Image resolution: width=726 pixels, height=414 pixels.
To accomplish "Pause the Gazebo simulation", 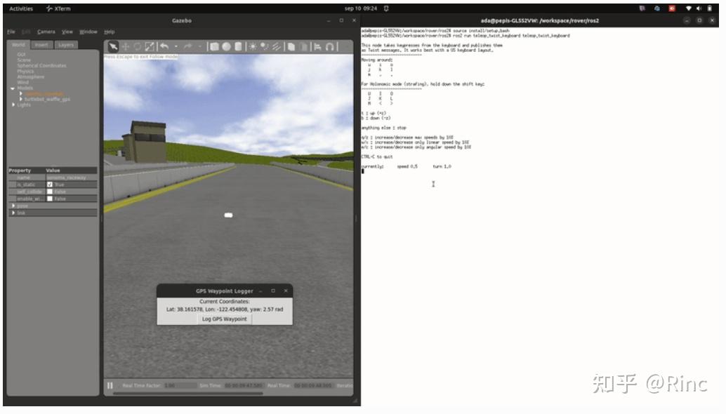I will pos(110,385).
